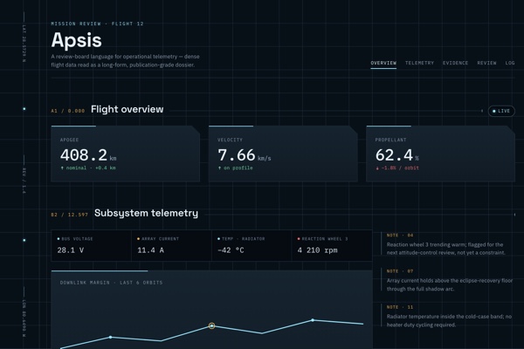Switch to the Telemetry tab
524x349 pixels.
coord(419,63)
